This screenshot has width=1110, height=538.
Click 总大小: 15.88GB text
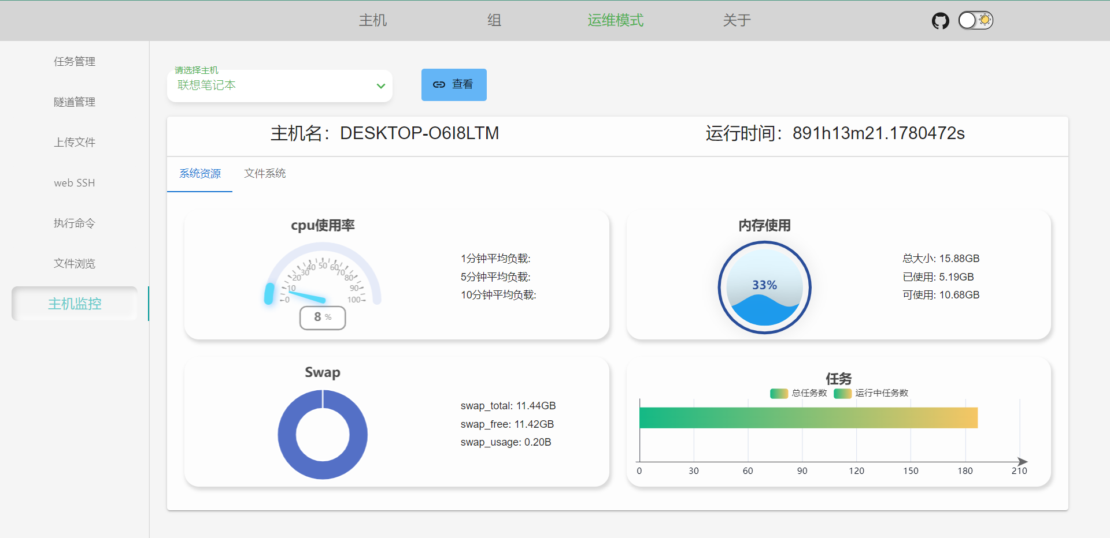click(x=941, y=259)
